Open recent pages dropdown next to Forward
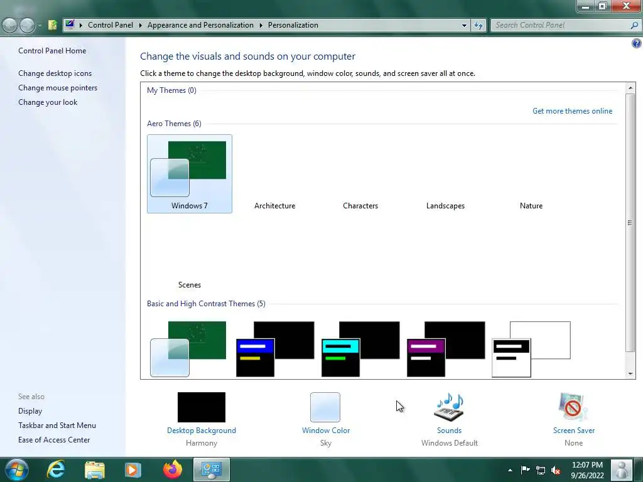The height and width of the screenshot is (482, 643). coord(40,26)
